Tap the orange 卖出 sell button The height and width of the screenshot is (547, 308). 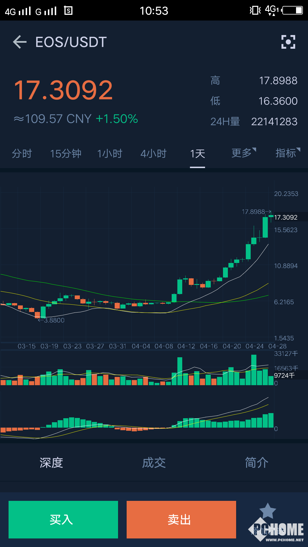click(181, 520)
